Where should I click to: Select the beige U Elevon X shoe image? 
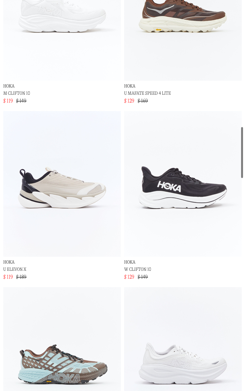coord(62,184)
